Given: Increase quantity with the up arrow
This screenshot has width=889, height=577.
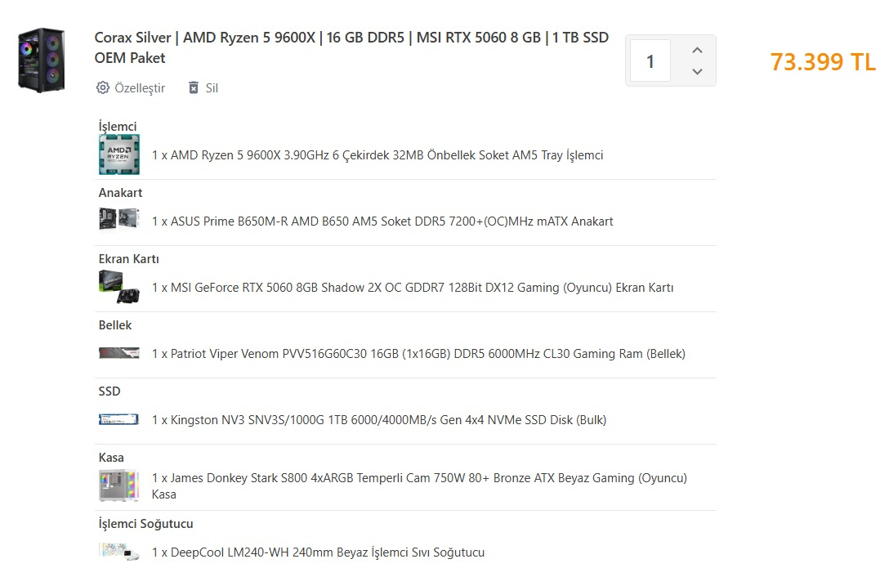Looking at the screenshot, I should (697, 50).
